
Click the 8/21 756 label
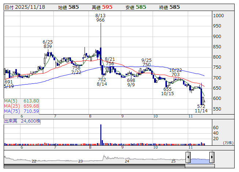110,61
